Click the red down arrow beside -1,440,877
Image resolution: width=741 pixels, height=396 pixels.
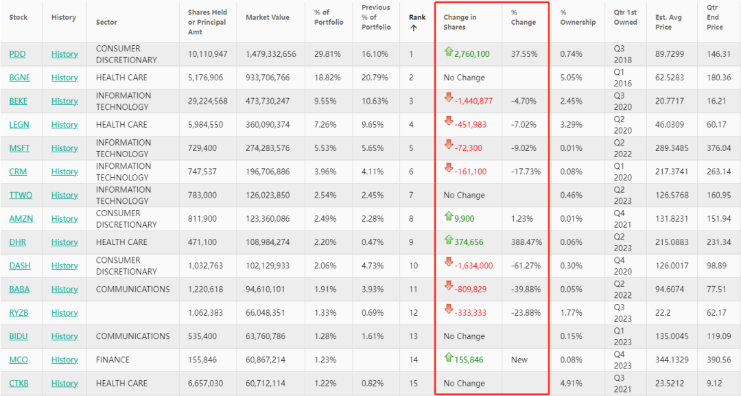pyautogui.click(x=449, y=98)
